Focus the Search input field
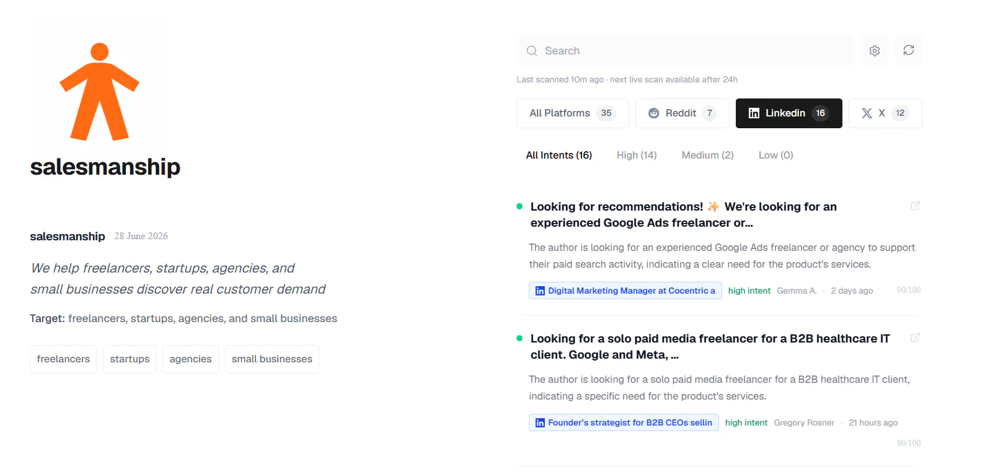The height and width of the screenshot is (472, 998). [684, 51]
